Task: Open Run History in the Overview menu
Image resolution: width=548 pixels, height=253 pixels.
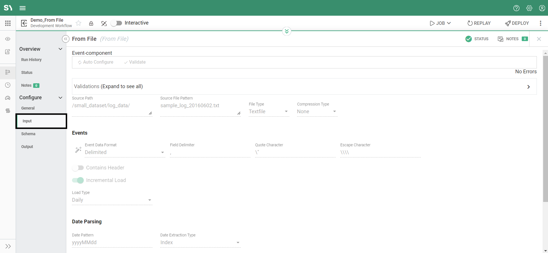Action: 31,60
